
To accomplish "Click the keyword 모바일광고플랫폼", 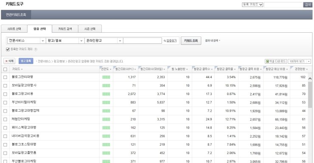I will [24, 153].
